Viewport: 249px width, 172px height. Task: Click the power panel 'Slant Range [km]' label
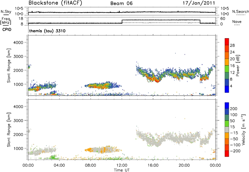point(9,66)
